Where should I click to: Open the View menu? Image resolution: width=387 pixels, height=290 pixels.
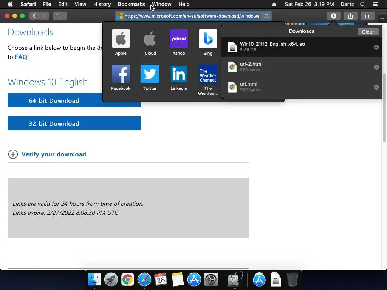point(80,4)
